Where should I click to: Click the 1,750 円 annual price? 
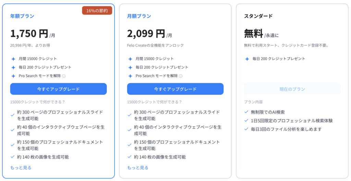(29, 34)
